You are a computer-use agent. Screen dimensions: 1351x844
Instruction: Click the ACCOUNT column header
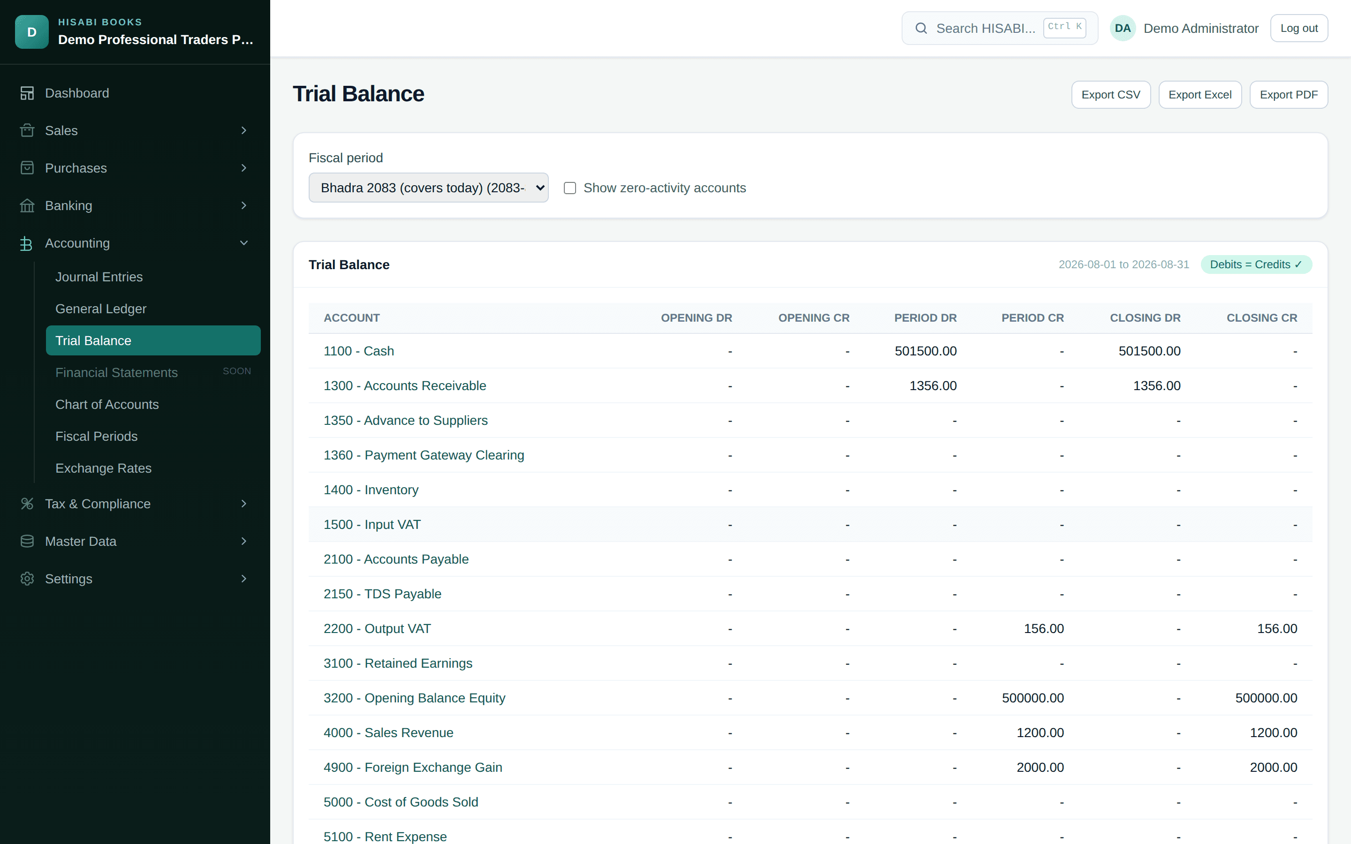(352, 318)
